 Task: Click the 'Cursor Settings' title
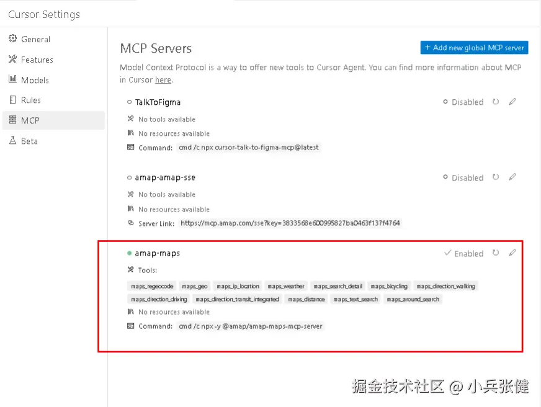click(x=44, y=14)
